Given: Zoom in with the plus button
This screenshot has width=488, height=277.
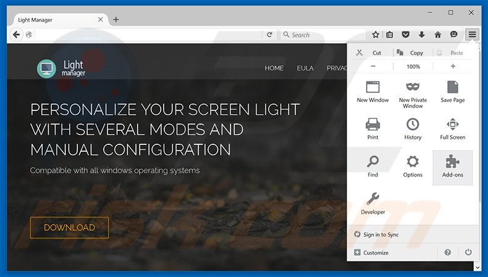Looking at the screenshot, I should (x=453, y=66).
